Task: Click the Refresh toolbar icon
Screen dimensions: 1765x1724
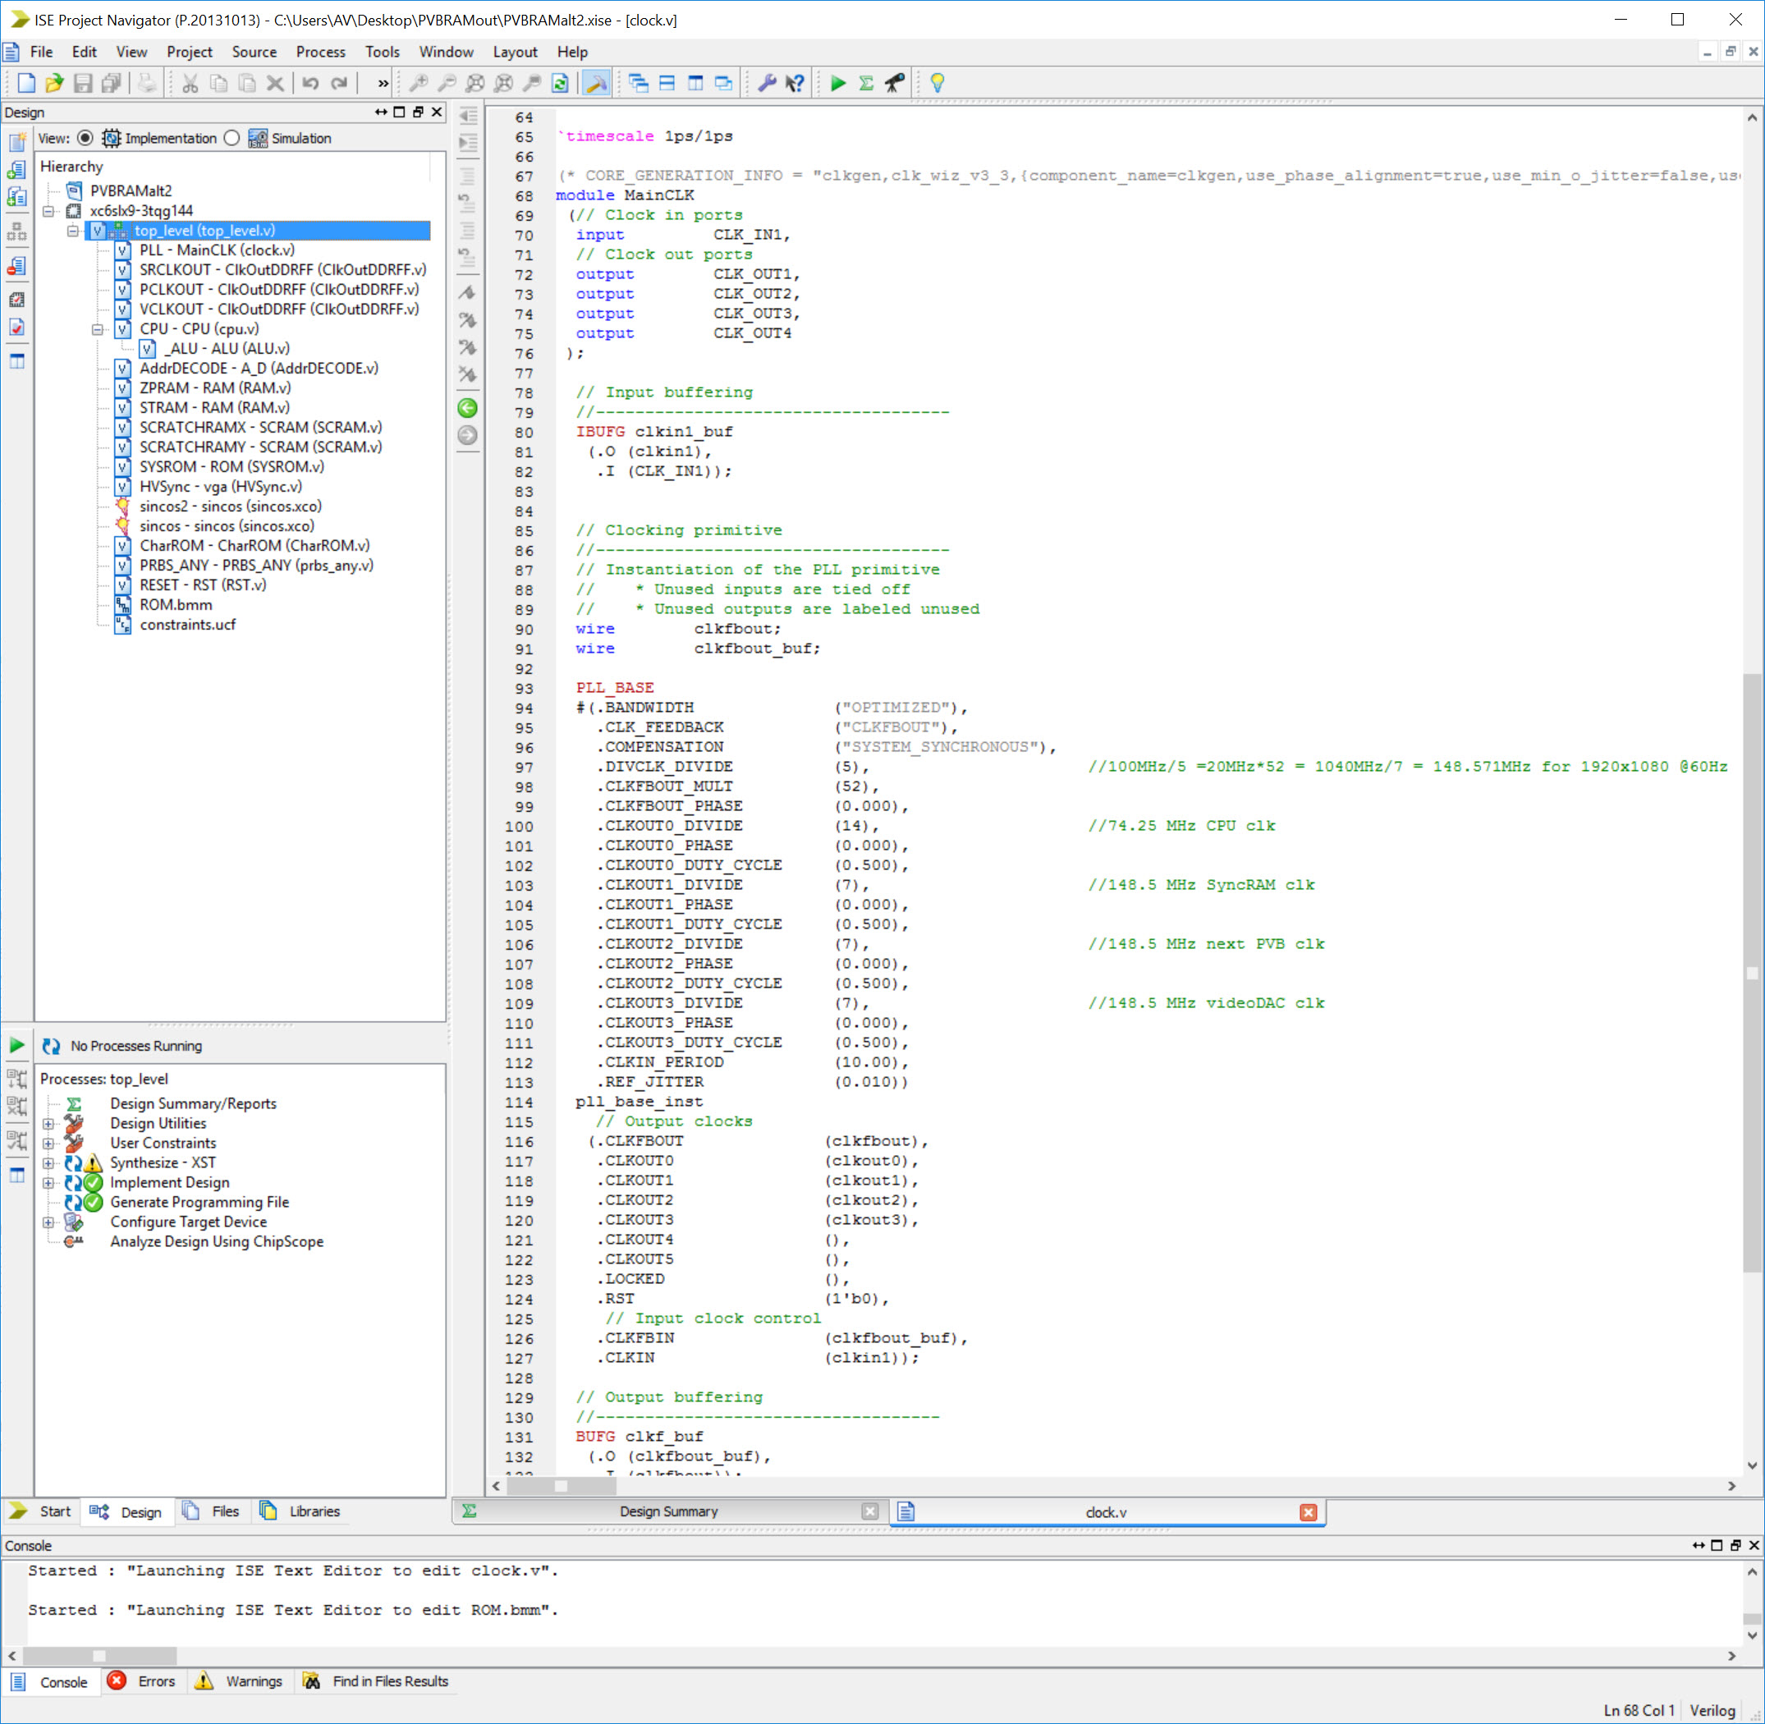Action: pos(560,83)
